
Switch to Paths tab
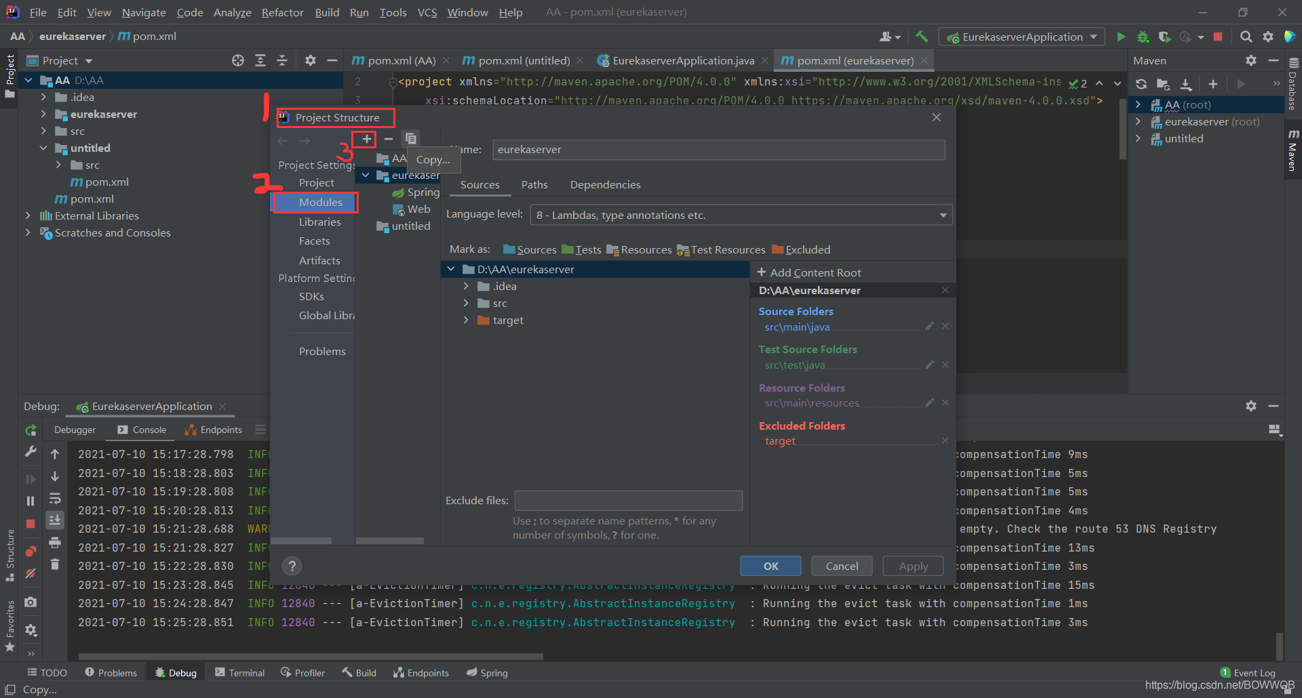534,184
